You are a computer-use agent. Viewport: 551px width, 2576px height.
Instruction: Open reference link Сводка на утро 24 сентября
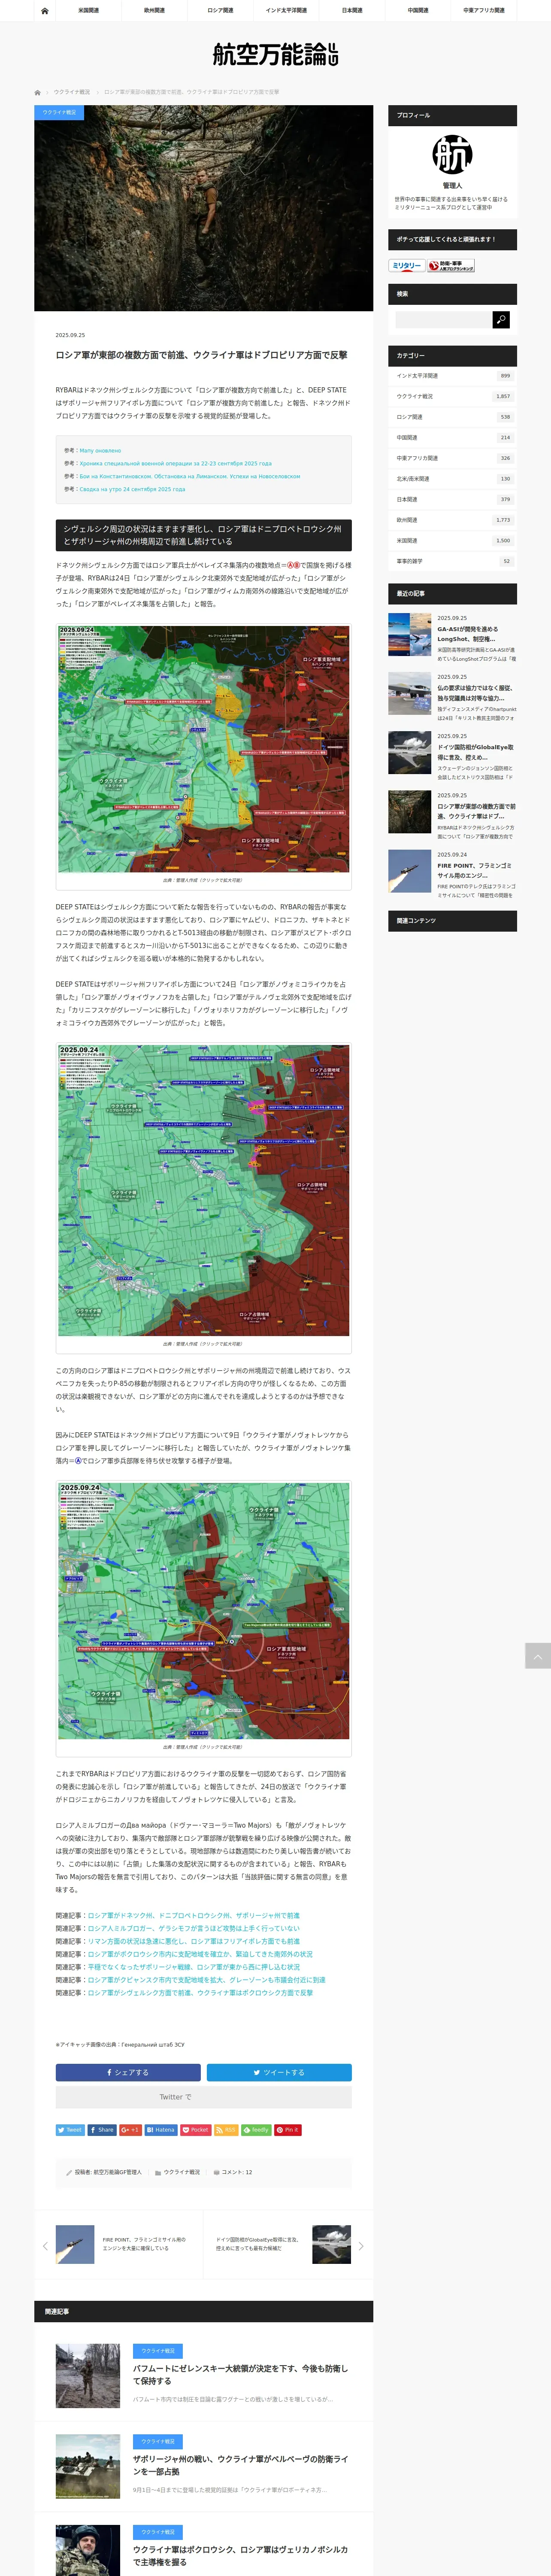pos(132,489)
